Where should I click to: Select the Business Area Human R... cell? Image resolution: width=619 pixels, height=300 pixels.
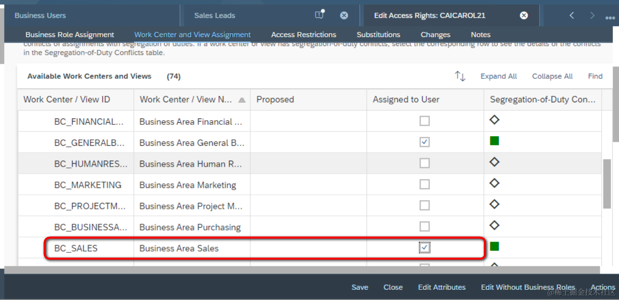[192, 164]
